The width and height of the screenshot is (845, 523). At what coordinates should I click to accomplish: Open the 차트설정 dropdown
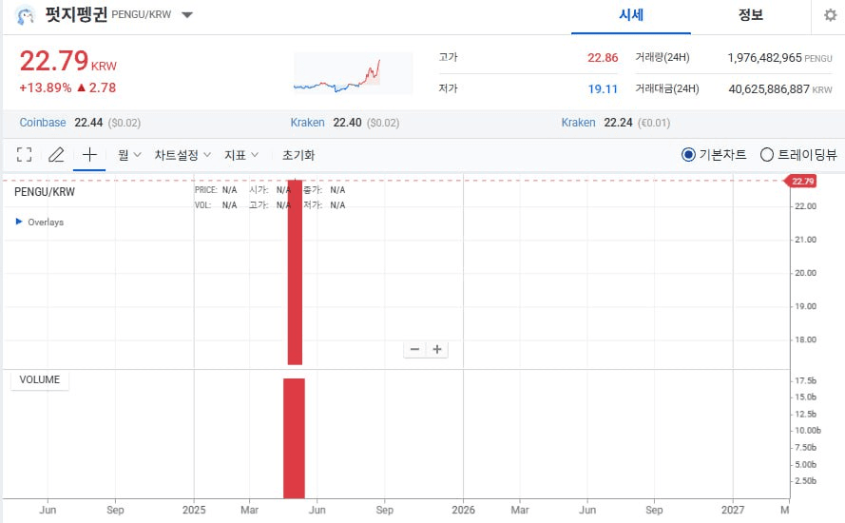[x=182, y=155]
